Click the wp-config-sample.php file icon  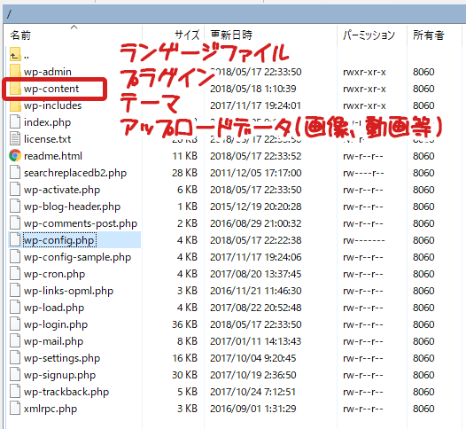click(x=15, y=257)
